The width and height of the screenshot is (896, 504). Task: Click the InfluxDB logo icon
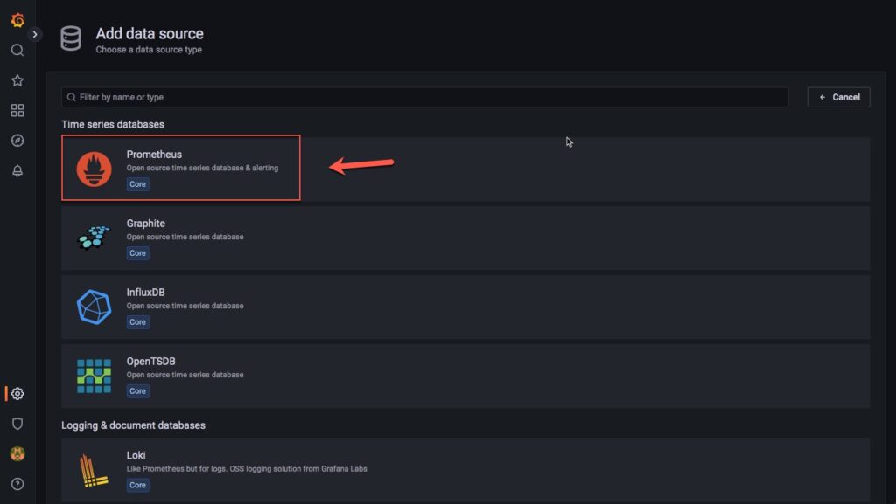tap(94, 307)
